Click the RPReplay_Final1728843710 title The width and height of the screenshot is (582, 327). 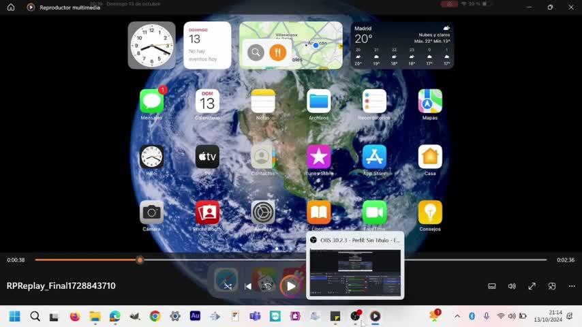point(61,286)
